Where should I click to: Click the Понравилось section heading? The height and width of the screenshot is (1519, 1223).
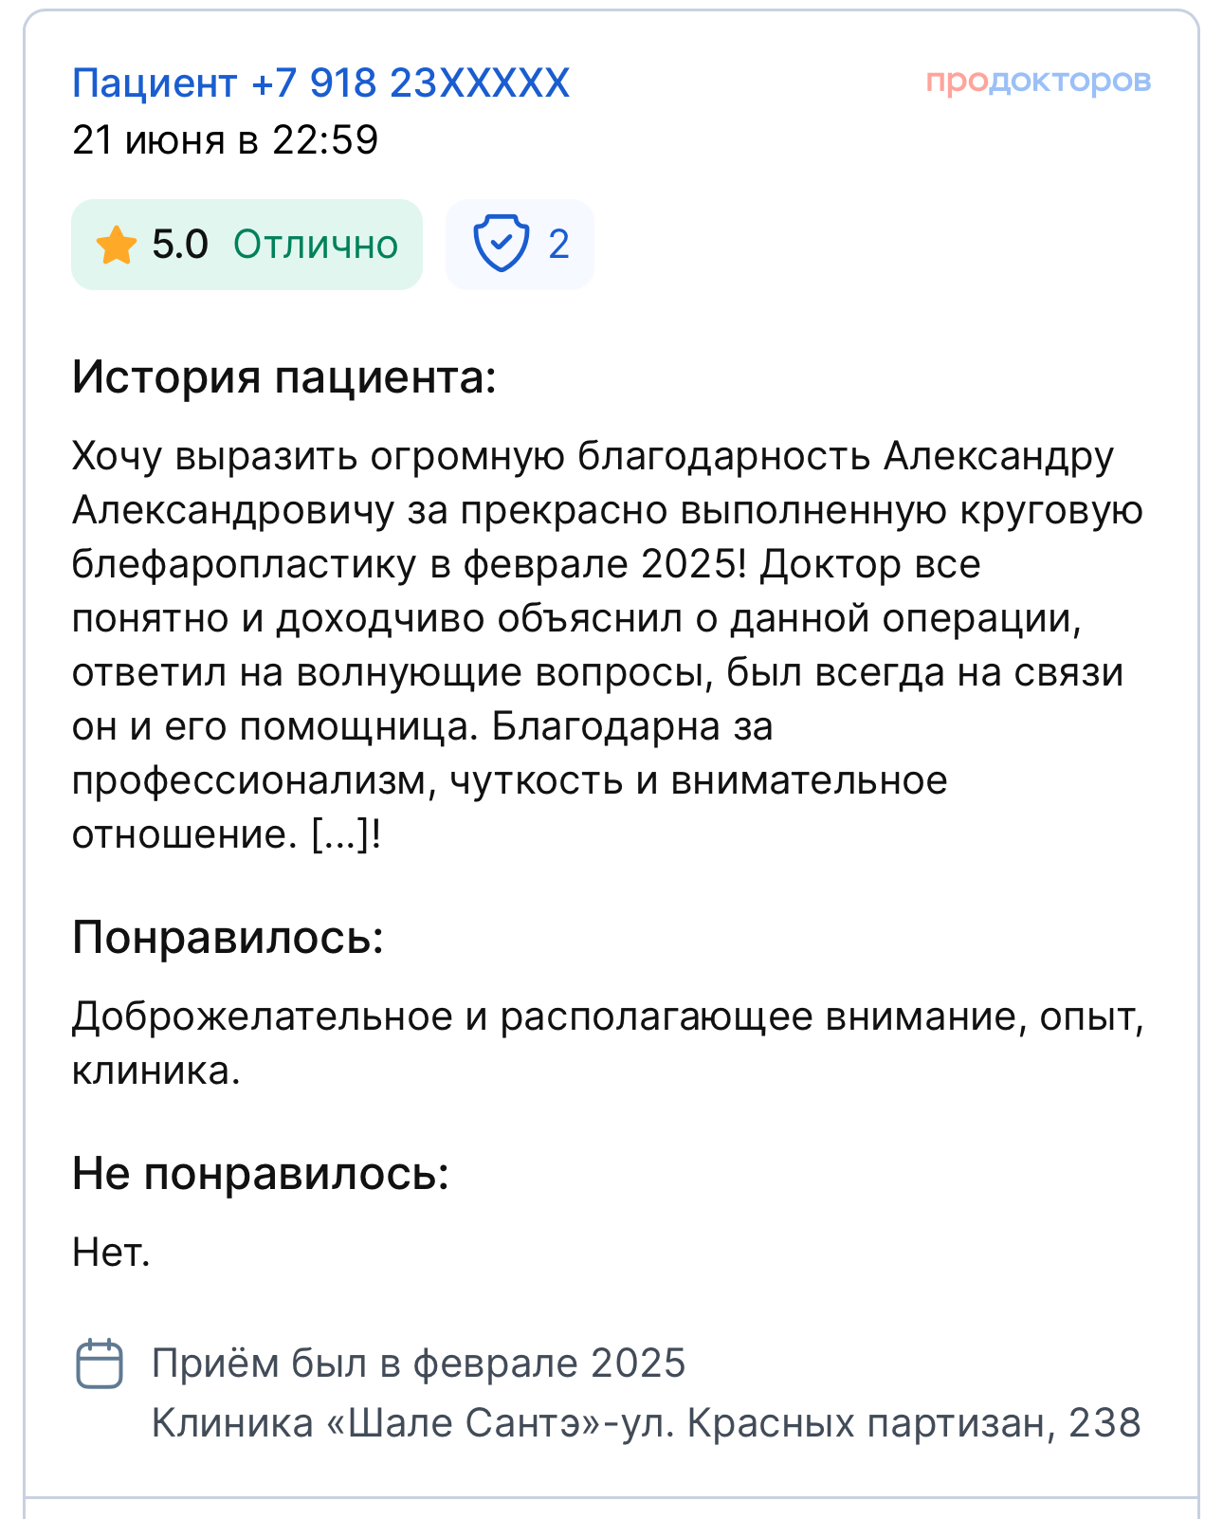[228, 938]
